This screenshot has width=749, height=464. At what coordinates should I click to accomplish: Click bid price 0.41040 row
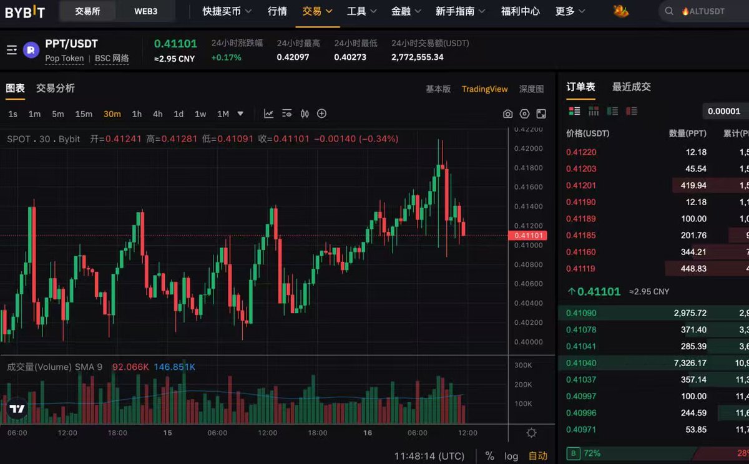654,362
